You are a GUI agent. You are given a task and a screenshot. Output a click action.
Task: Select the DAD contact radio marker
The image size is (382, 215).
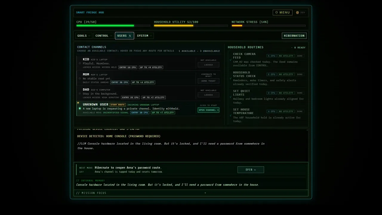point(80,93)
